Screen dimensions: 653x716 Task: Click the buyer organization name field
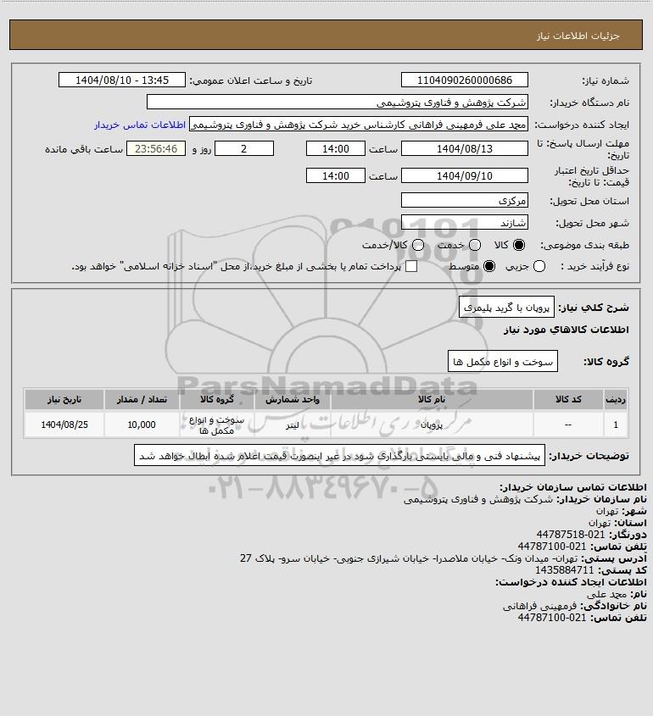(338, 103)
